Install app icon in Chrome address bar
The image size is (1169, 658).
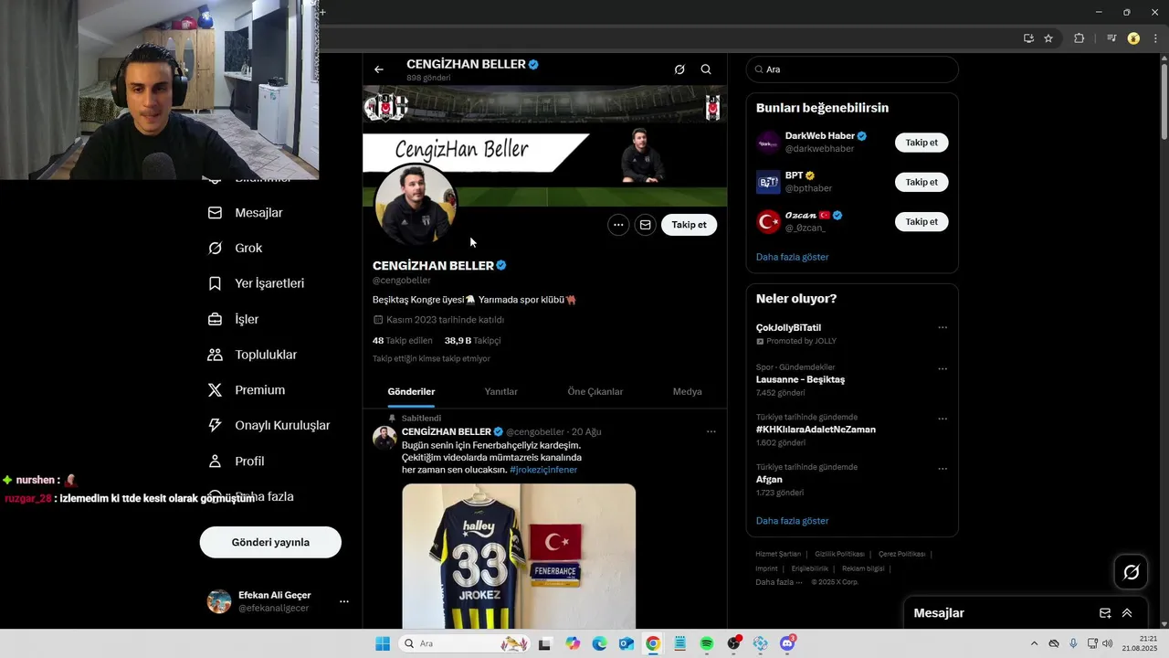[1028, 38]
